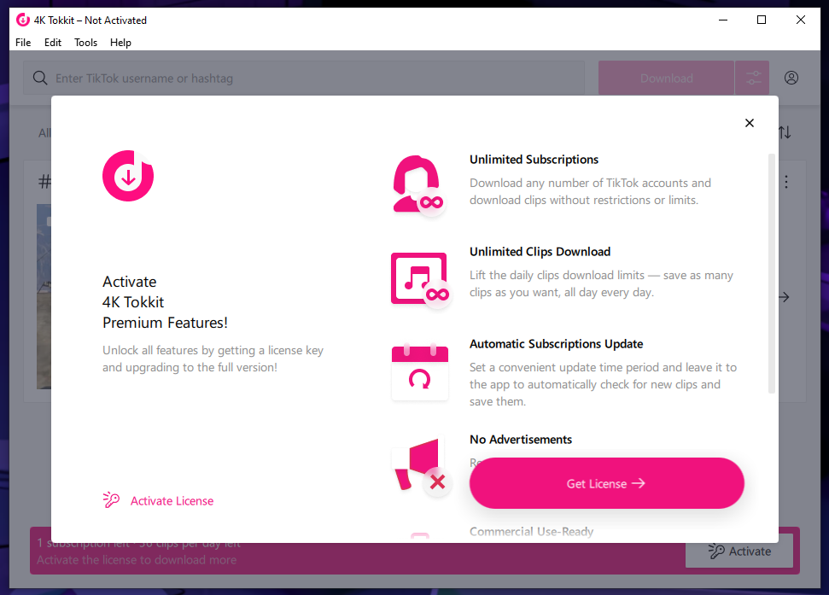This screenshot has height=595, width=829.
Task: Open download settings sliders icon
Action: click(753, 78)
